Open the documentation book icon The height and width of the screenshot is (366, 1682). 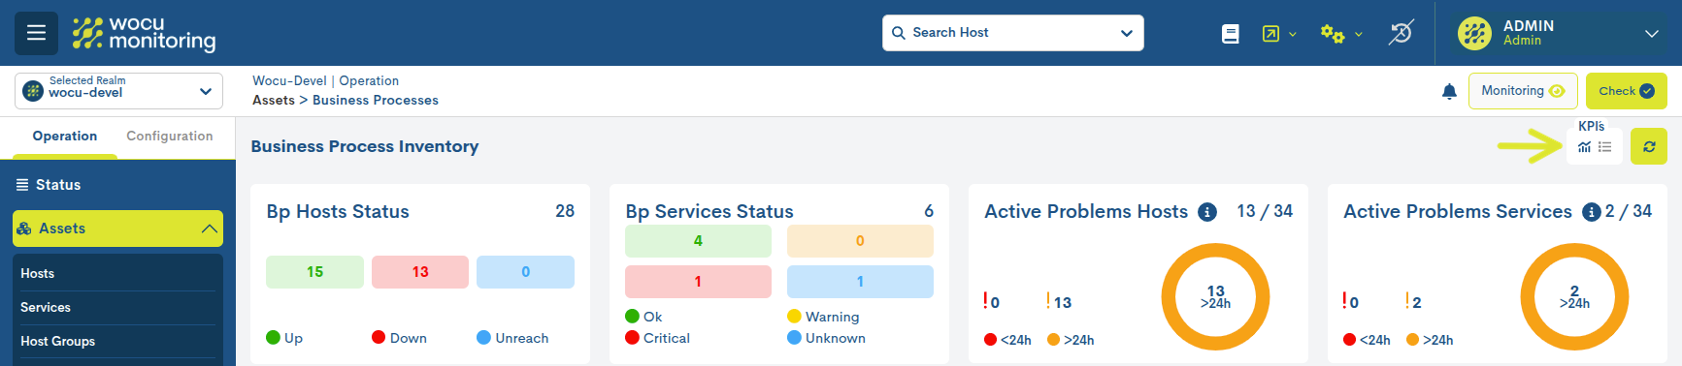tap(1230, 34)
